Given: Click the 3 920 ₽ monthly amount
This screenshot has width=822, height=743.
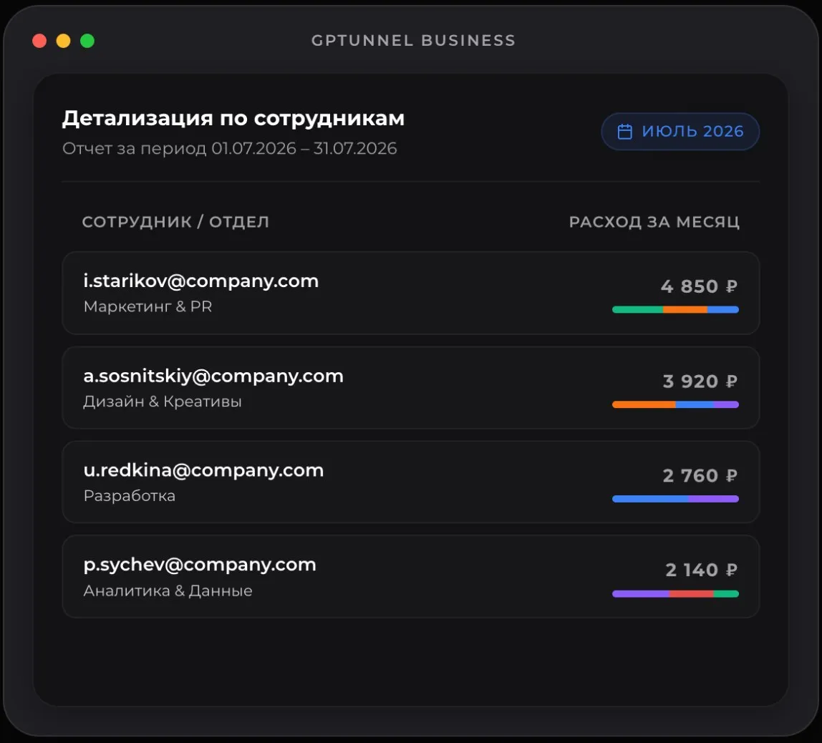Looking at the screenshot, I should [700, 381].
